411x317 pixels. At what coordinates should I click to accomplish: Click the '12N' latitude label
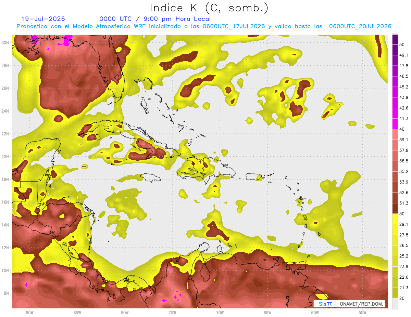6,248
